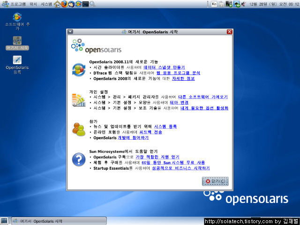Click the two people participate icon
This screenshot has width=300, height=225.
click(x=79, y=129)
